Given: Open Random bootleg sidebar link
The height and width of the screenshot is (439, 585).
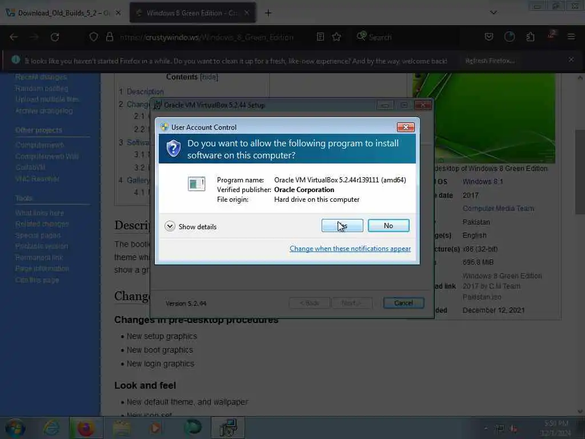Looking at the screenshot, I should (42, 89).
